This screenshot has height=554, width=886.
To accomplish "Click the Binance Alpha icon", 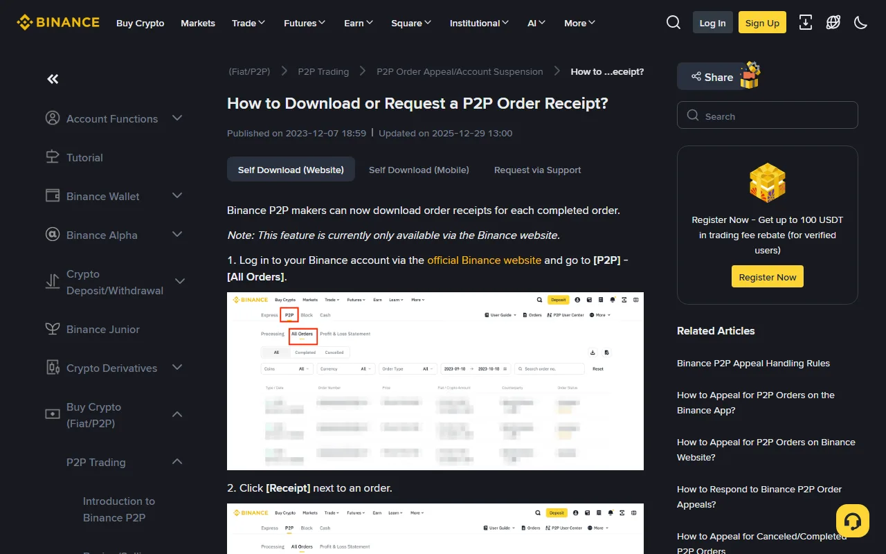I will [x=53, y=235].
